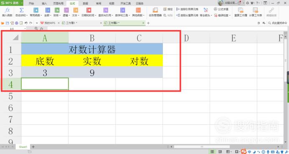Viewport: 289px width, 154px height.
Task: Switch to the 数据 Data ribbon tab
Action: pyautogui.click(x=85, y=3)
